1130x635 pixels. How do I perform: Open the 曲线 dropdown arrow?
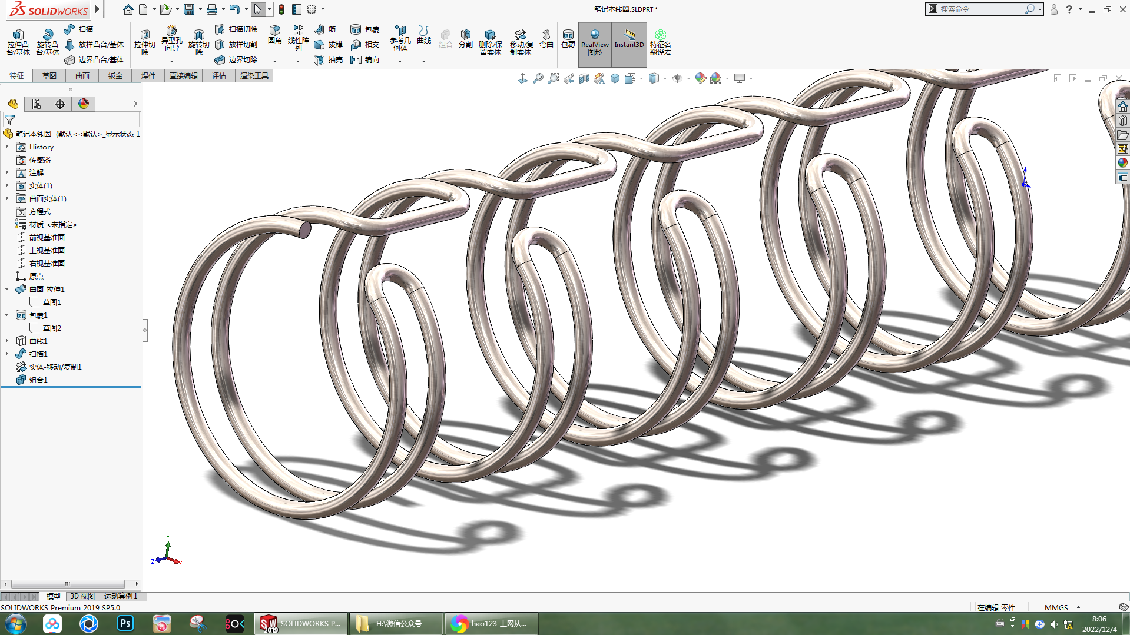[423, 61]
